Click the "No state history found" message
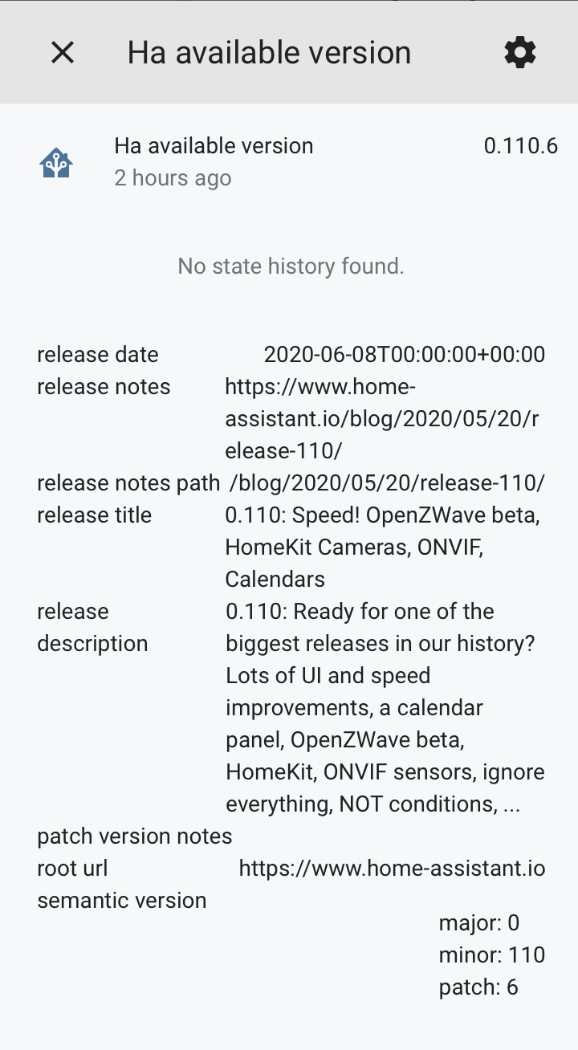Viewport: 578px width, 1050px height. tap(291, 267)
